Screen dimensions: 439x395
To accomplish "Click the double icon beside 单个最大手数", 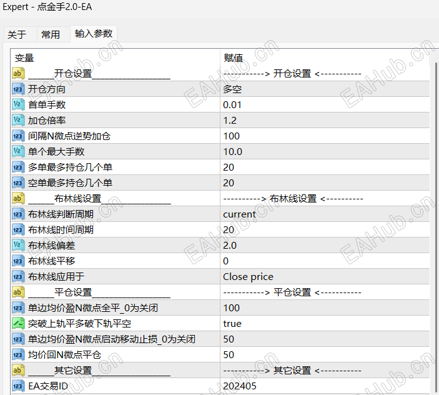I will point(19,151).
